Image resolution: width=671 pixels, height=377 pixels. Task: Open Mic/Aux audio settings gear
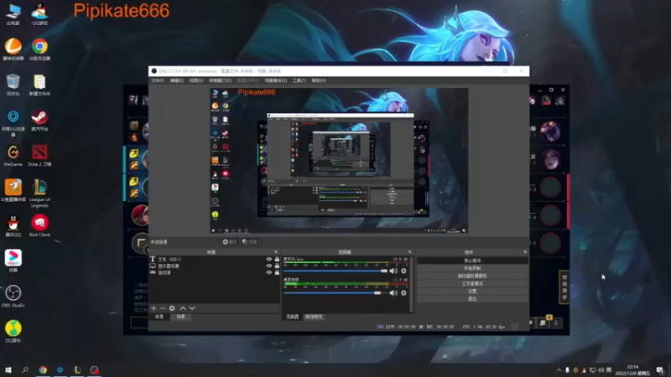[403, 271]
